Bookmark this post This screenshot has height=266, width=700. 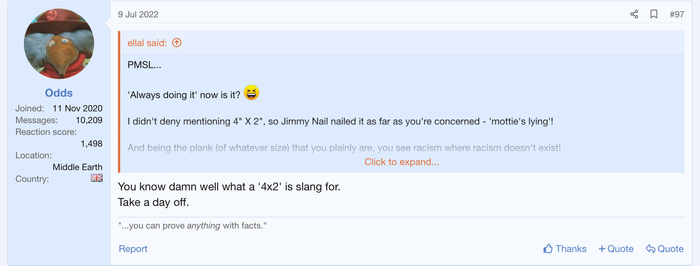tap(654, 14)
